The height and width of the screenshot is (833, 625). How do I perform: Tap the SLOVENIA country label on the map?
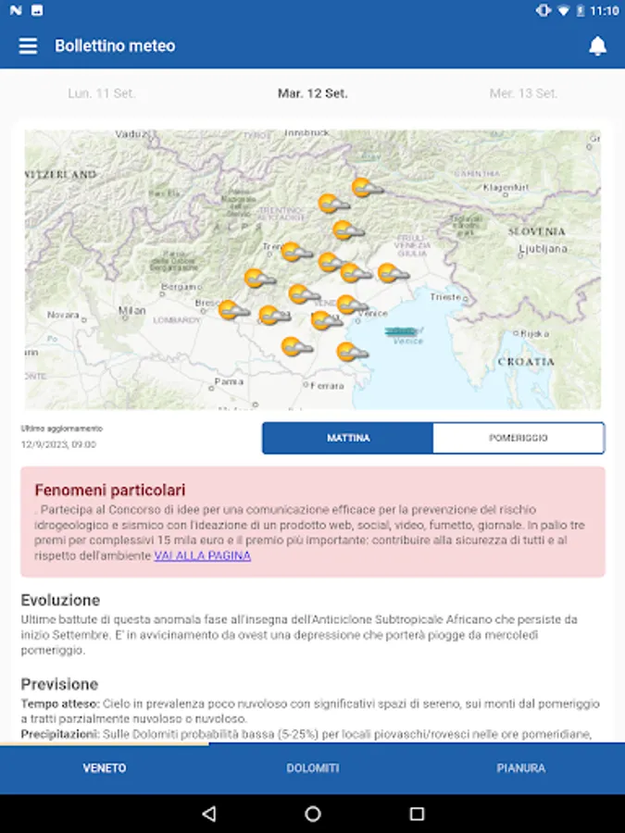point(536,231)
